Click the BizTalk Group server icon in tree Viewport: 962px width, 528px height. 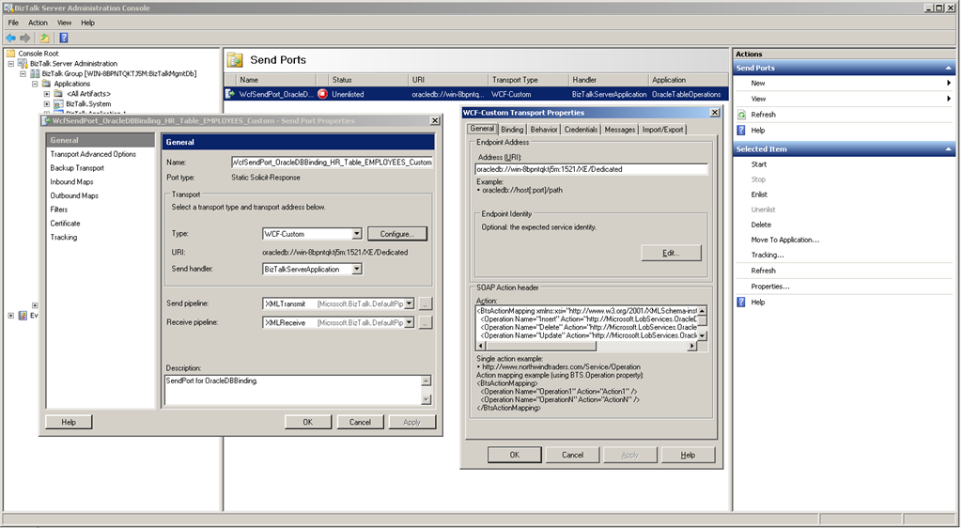[x=35, y=73]
